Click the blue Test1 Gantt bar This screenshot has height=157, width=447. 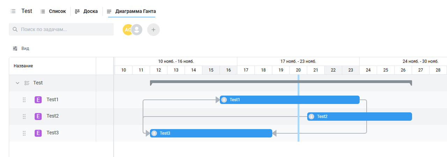(x=290, y=100)
